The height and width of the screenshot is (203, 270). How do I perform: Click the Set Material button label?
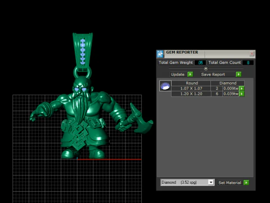coord(229,183)
